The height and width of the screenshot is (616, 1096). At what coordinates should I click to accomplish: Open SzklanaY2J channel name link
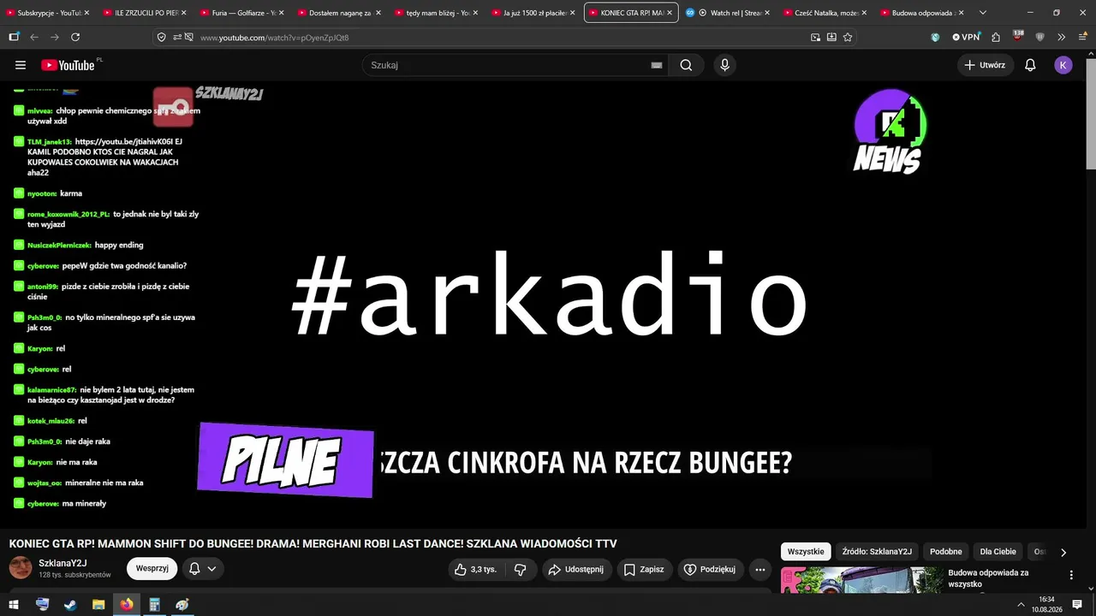(63, 563)
